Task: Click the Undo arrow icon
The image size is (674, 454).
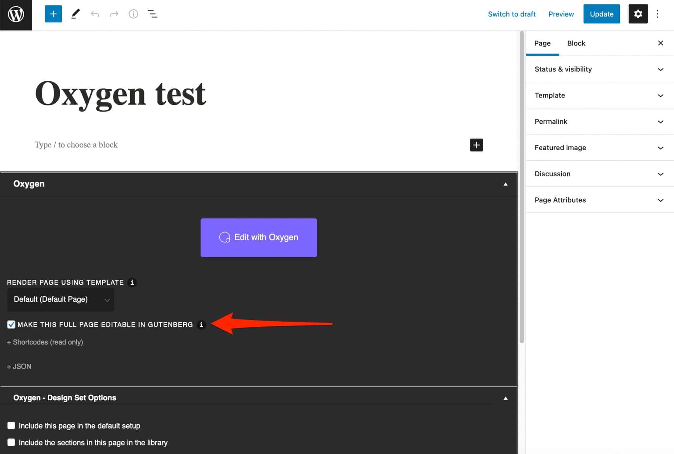Action: (x=94, y=14)
